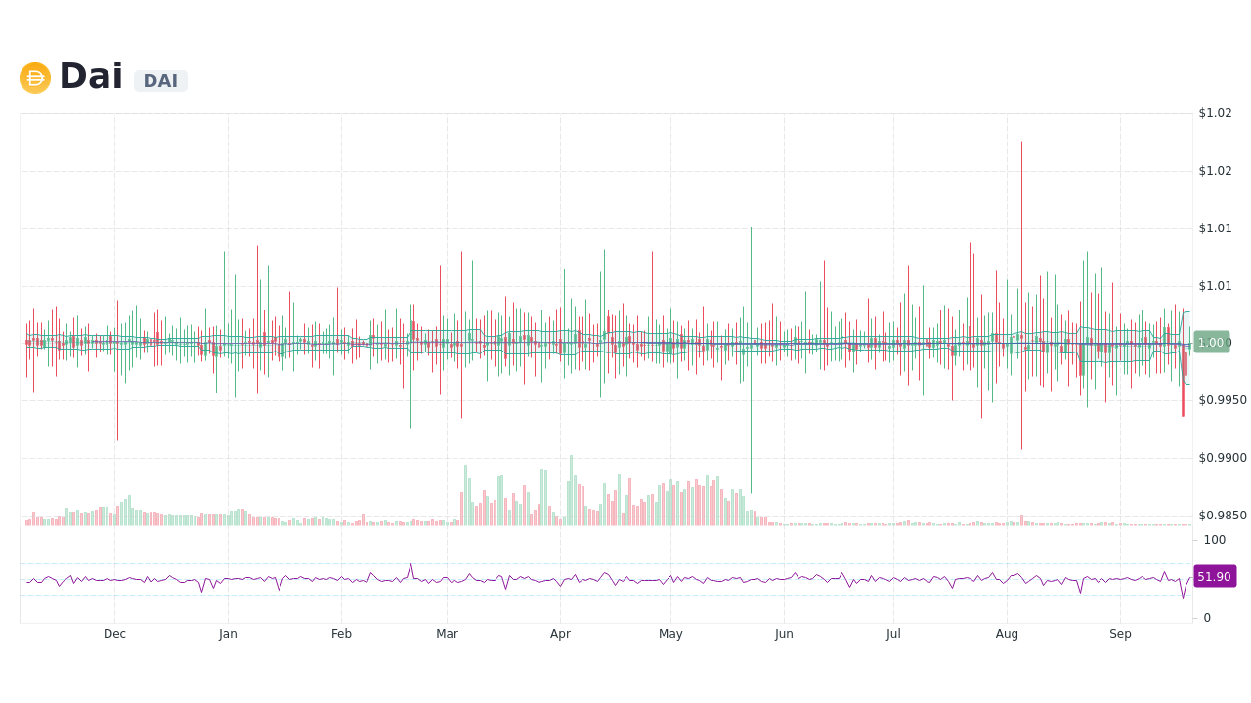The image size is (1251, 703).
Task: Click the Mar label on time axis
Action: [447, 634]
